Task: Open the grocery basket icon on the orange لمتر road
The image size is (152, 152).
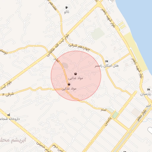Action: (69, 84)
